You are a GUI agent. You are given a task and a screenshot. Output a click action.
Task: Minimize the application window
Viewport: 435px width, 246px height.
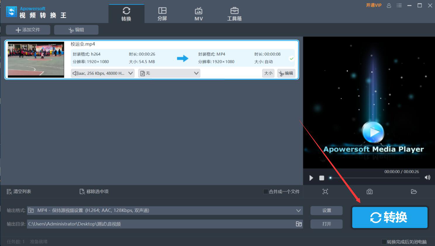pyautogui.click(x=409, y=5)
